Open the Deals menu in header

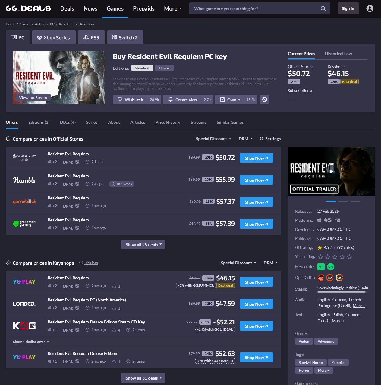click(x=67, y=8)
